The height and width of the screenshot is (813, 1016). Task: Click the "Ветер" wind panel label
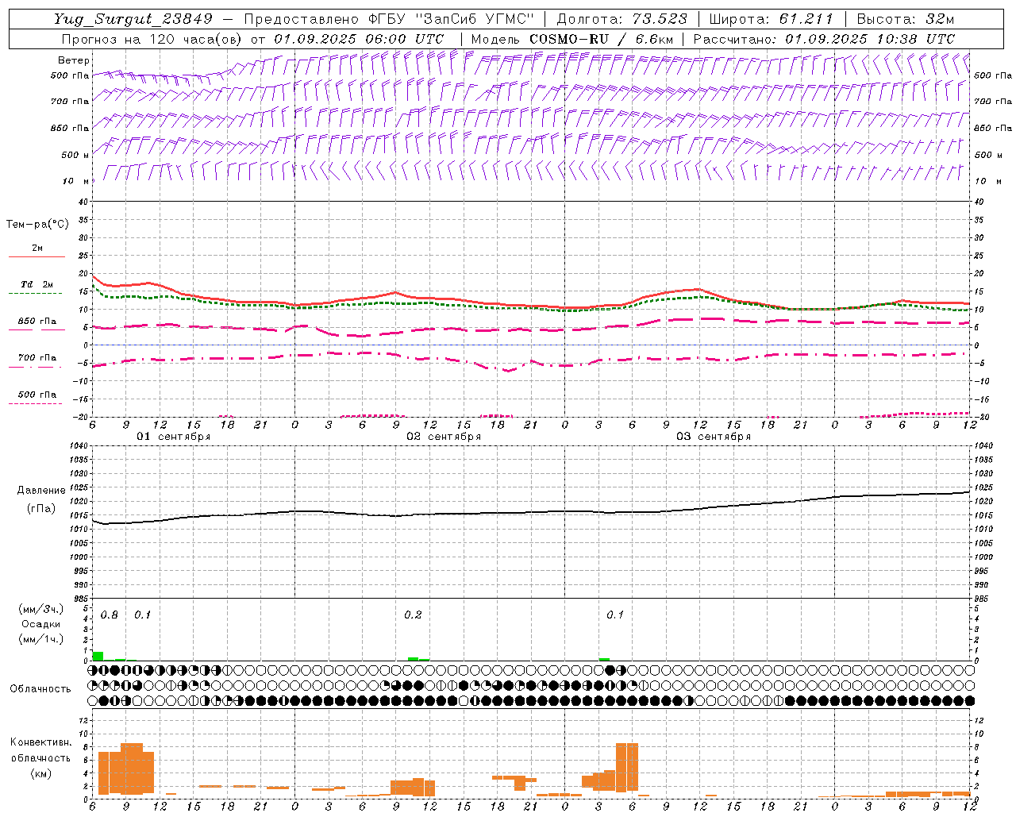point(74,60)
